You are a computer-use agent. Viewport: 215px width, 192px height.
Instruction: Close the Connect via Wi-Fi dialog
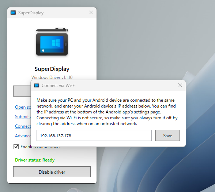(x=180, y=85)
